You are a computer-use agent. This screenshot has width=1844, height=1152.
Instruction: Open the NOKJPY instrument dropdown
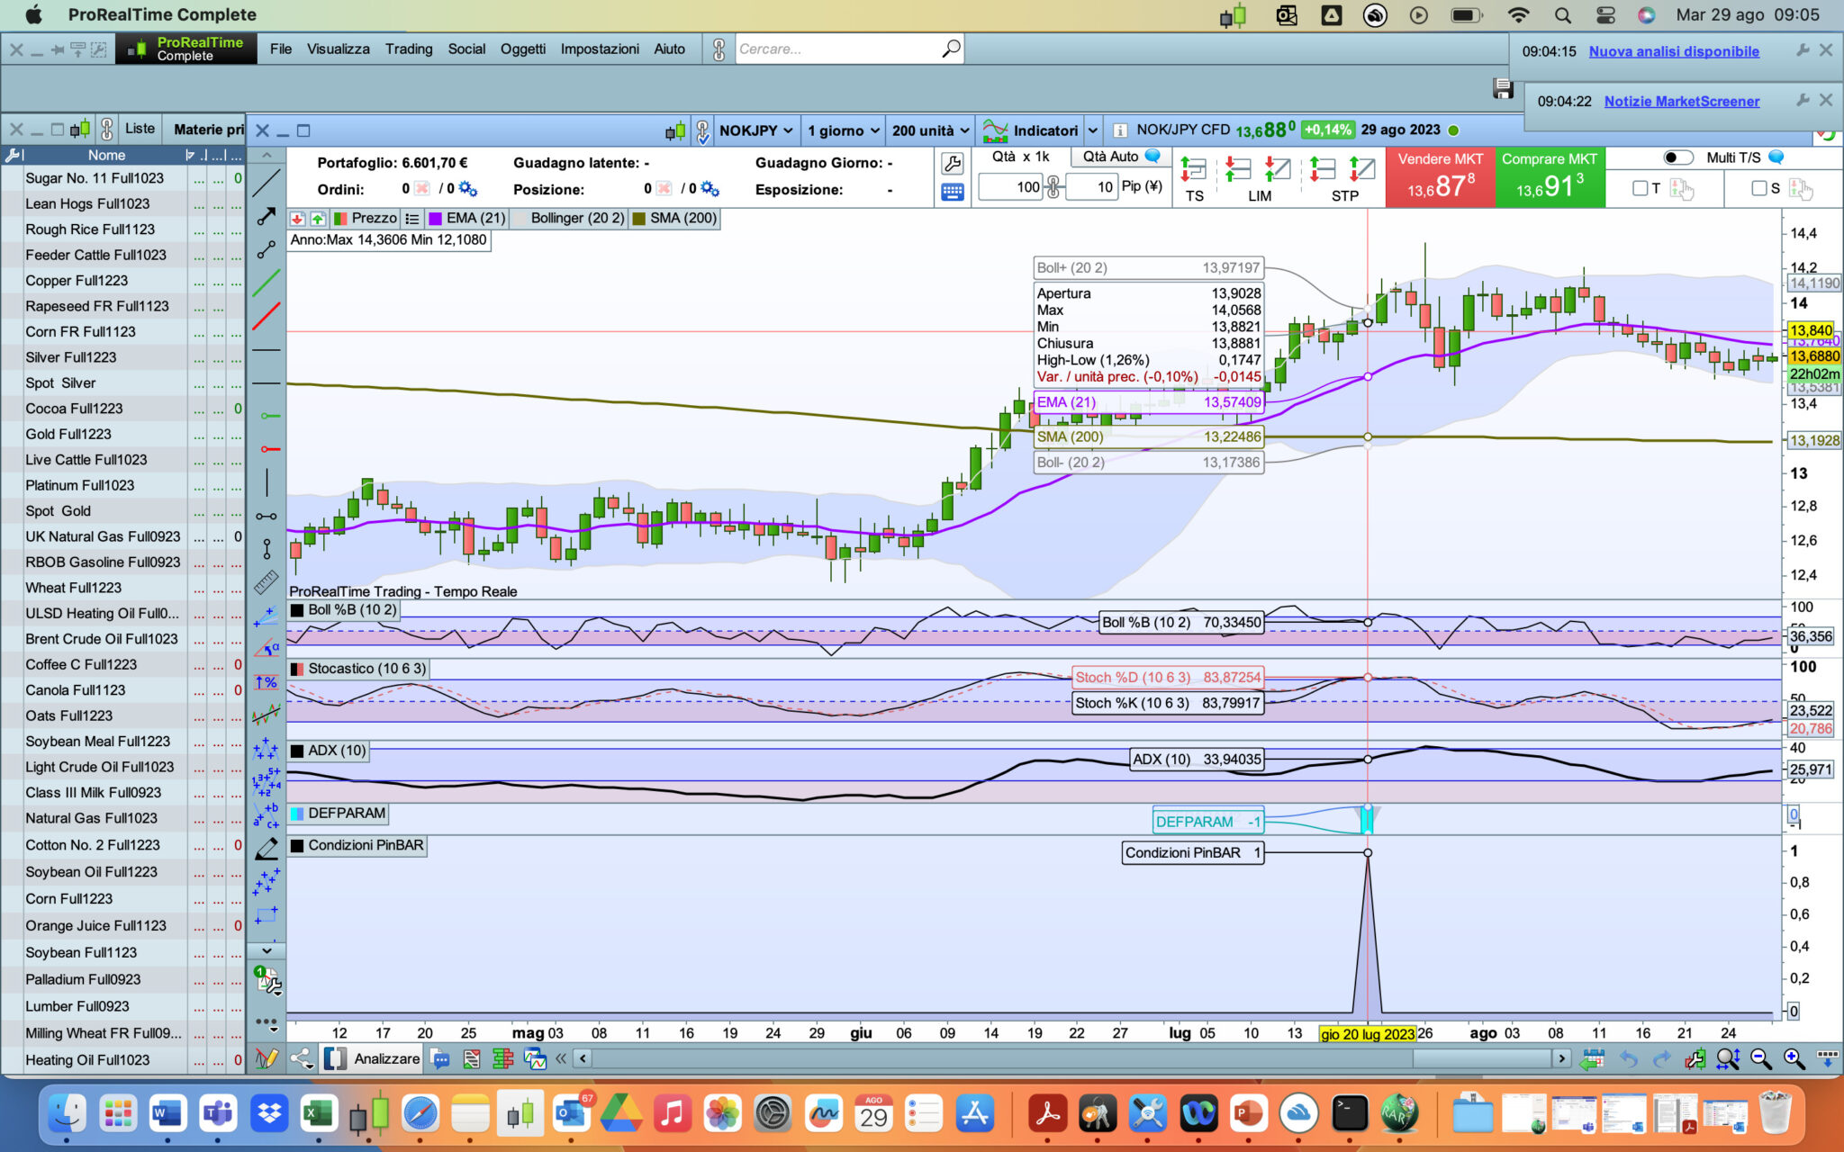tap(756, 131)
